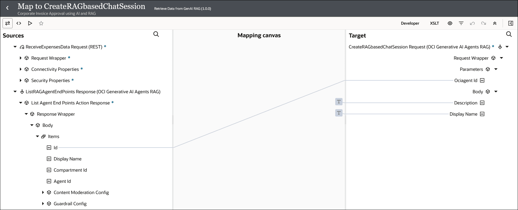The height and width of the screenshot is (210, 518).
Task: Click T text icon for Description mapping
Action: tap(339, 102)
